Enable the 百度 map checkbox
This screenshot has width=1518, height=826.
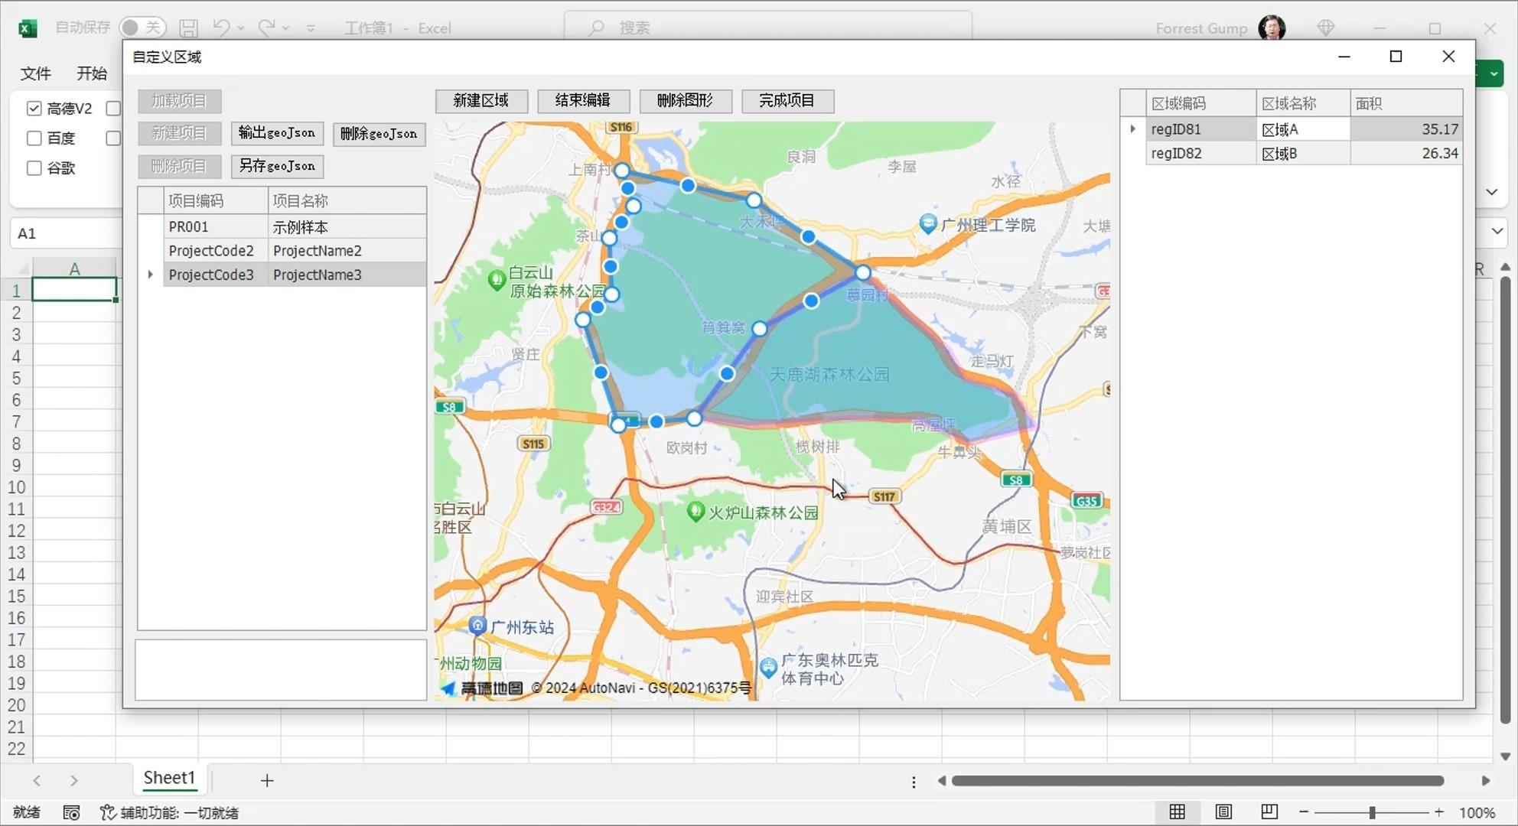pyautogui.click(x=34, y=138)
